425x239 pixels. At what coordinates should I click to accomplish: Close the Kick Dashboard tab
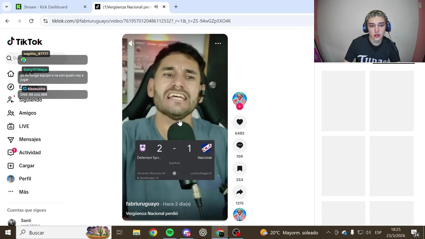coord(85,7)
